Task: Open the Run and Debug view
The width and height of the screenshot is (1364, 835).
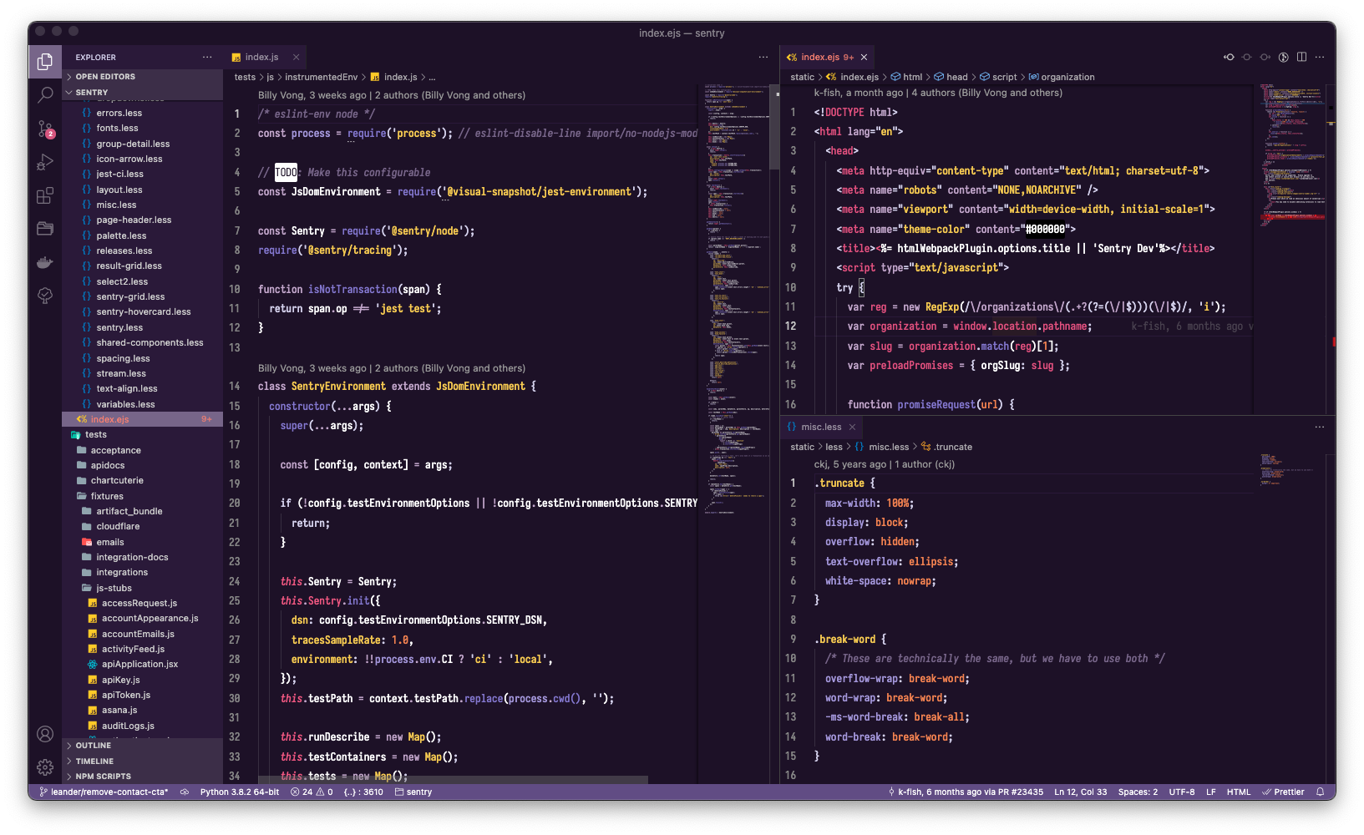Action: pos(45,162)
